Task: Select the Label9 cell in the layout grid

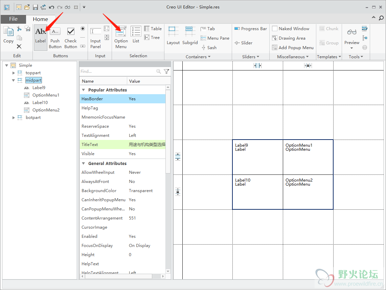Action: tap(258, 157)
